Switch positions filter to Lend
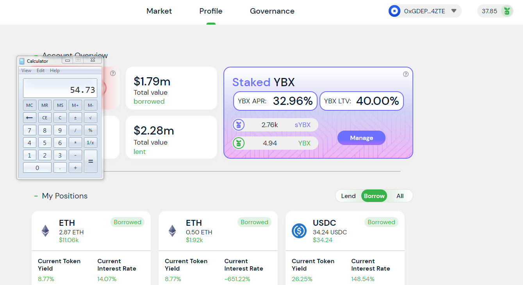523x285 pixels. point(348,196)
